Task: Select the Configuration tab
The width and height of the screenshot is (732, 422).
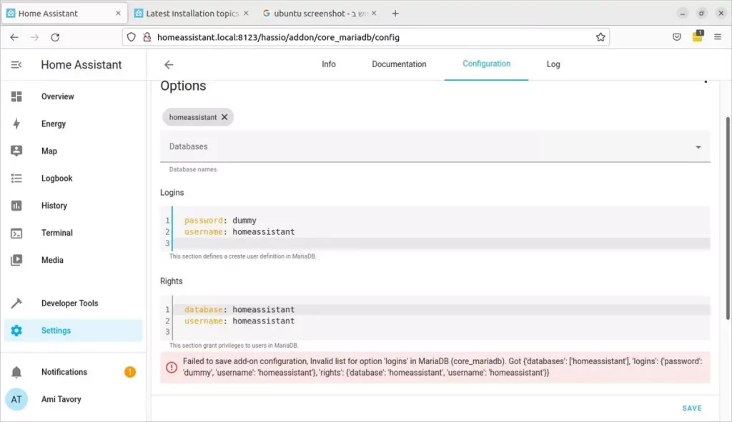Action: 486,64
